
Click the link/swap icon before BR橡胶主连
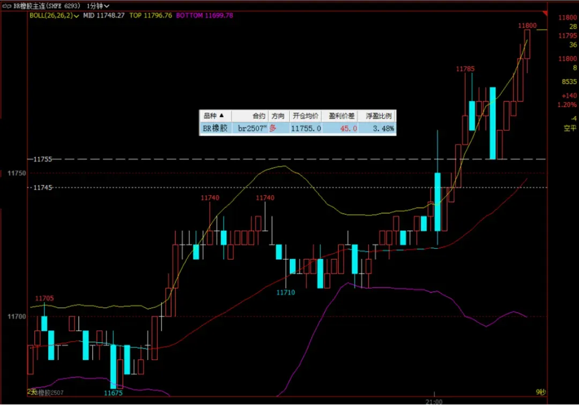(6, 6)
